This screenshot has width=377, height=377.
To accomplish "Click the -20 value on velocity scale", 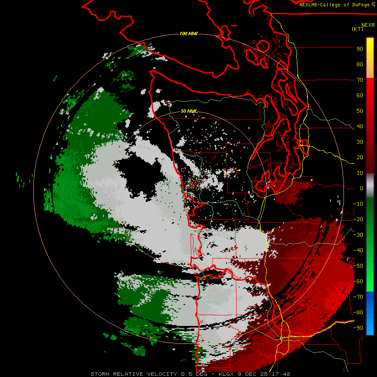I will coord(358,219).
